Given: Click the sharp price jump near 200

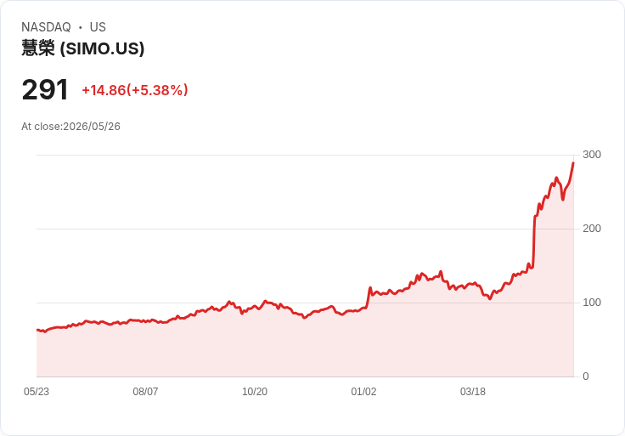Looking at the screenshot, I should (x=534, y=241).
